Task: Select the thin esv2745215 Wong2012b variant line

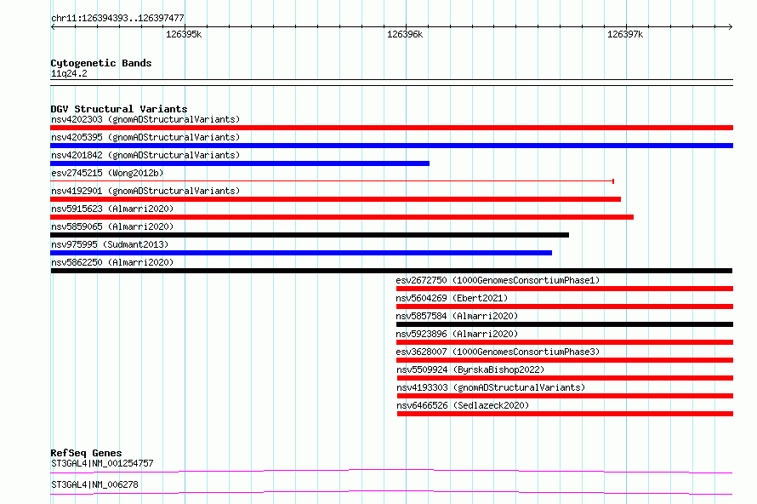Action: point(333,181)
